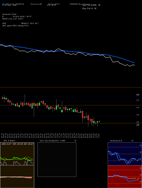Screen dimensions: 142x188
Task: Click the 5.22 price axis label
Action: pyautogui.click(x=138, y=100)
